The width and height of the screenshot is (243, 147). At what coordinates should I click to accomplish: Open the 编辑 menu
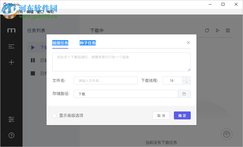30,12
